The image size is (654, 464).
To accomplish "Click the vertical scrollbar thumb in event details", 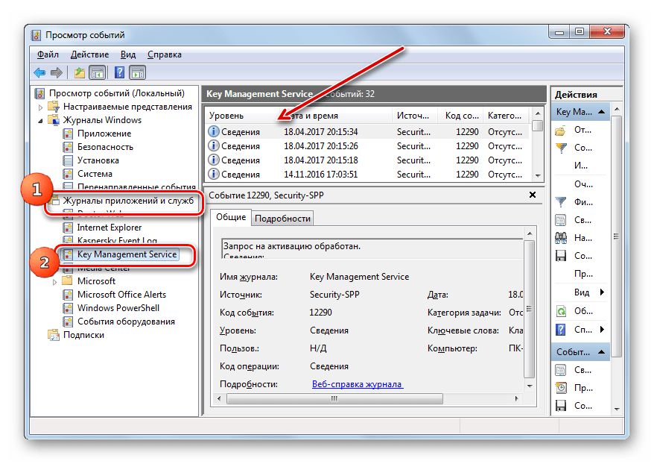I will [529, 309].
